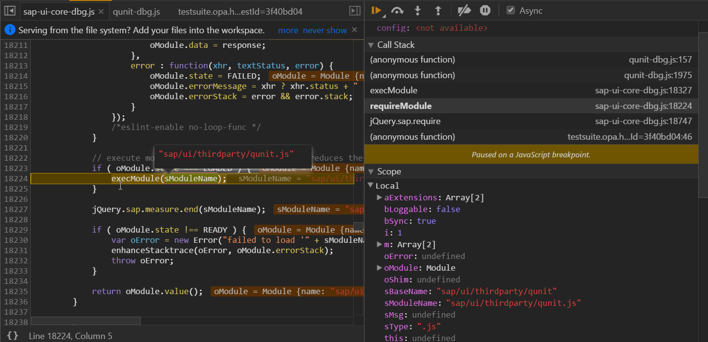The image size is (708, 342).
Task: Toggle pause on exceptions
Action: tap(485, 10)
